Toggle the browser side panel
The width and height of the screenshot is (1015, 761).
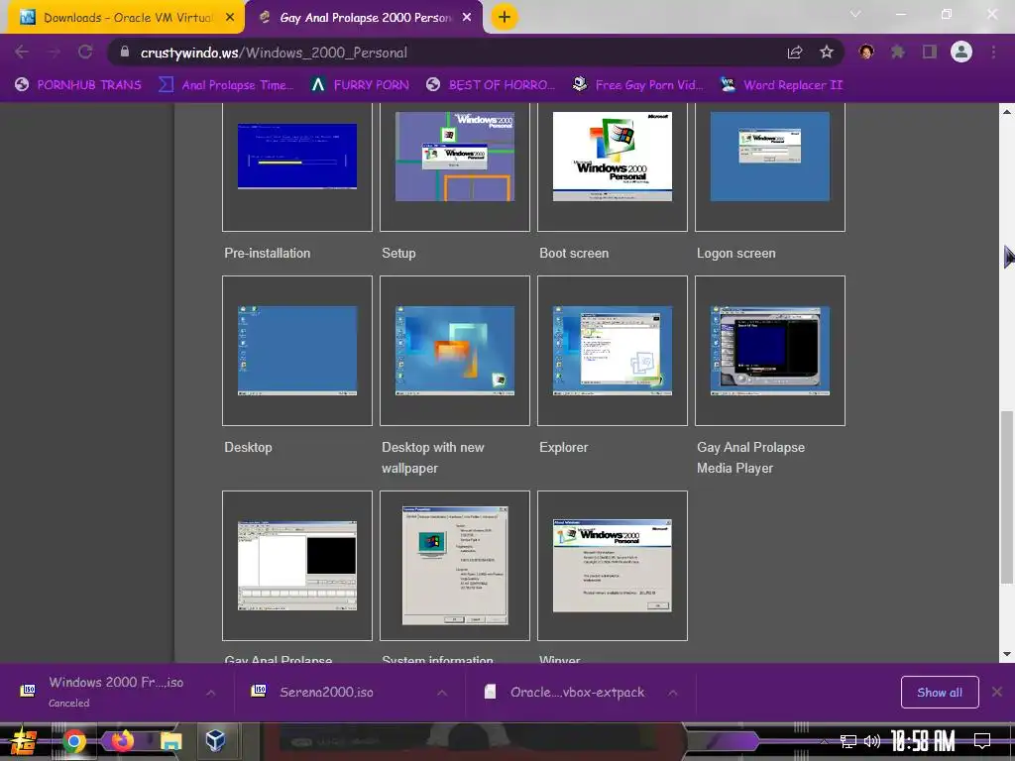(930, 53)
